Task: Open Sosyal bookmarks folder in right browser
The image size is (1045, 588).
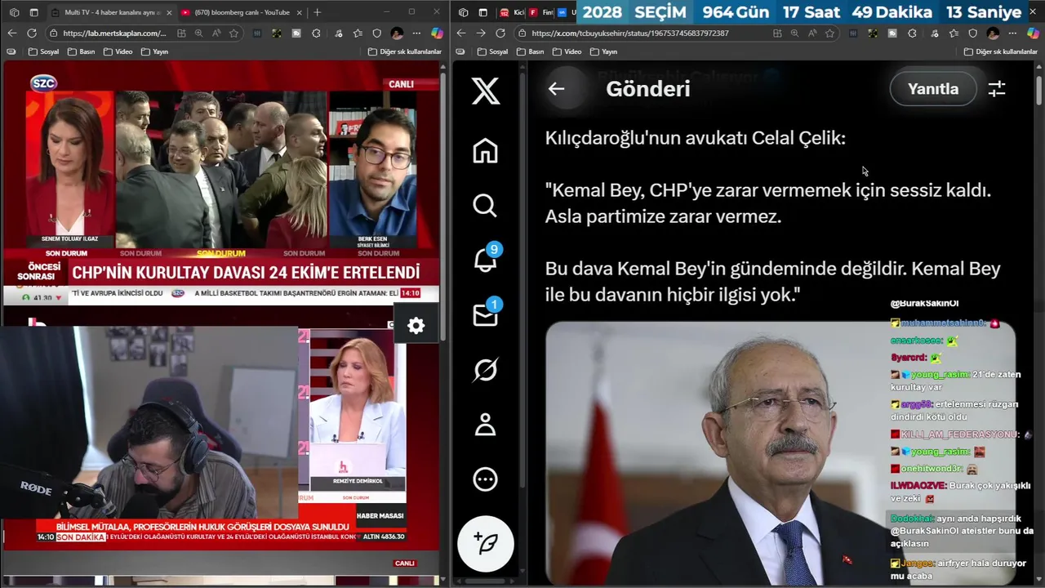Action: 492,51
